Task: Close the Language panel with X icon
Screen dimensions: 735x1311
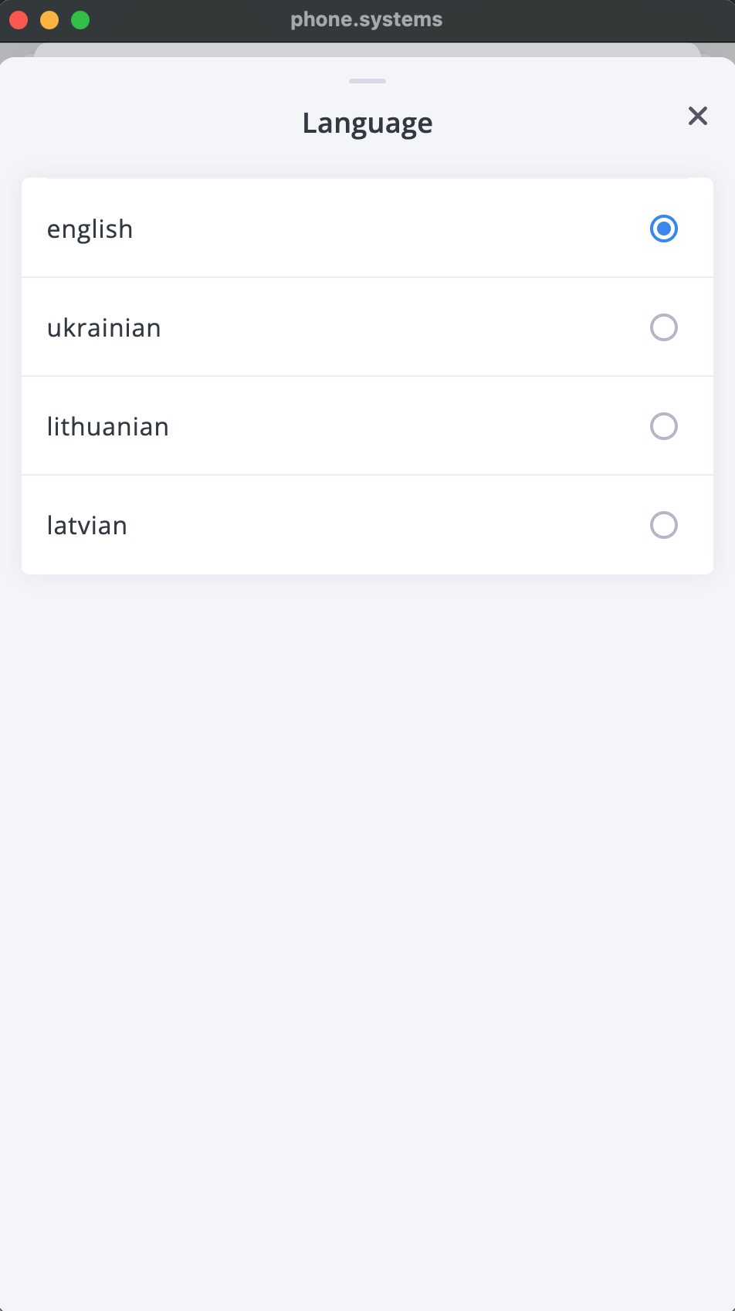Action: point(698,116)
